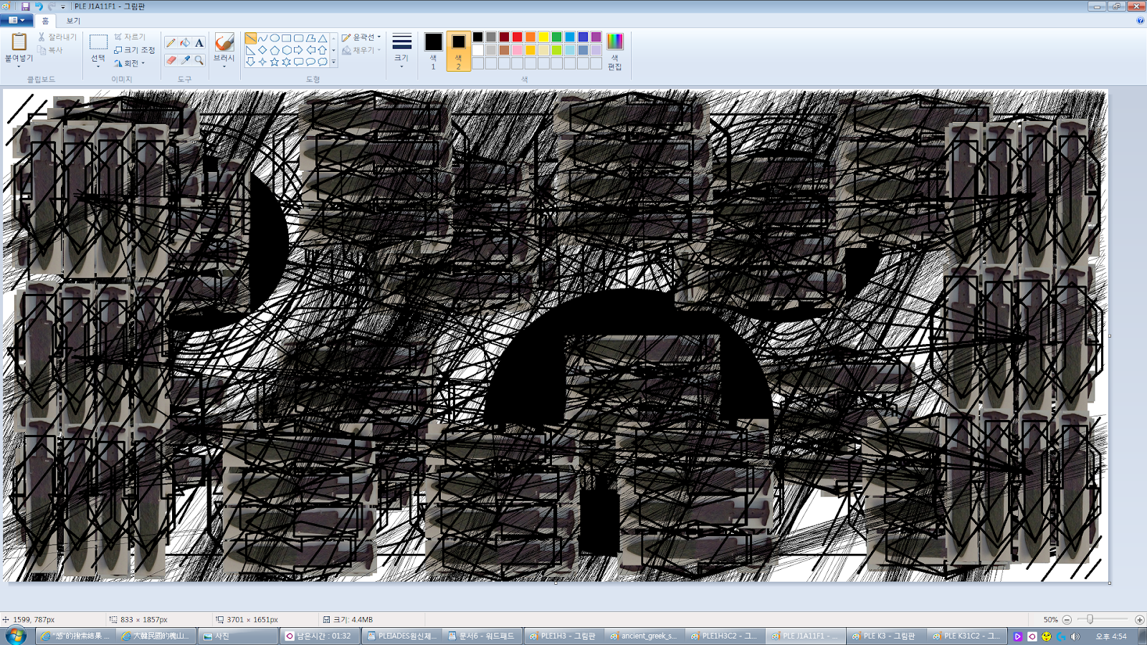This screenshot has width=1147, height=645.
Task: Open PLE1H3 Paint window in taskbar
Action: coord(563,636)
